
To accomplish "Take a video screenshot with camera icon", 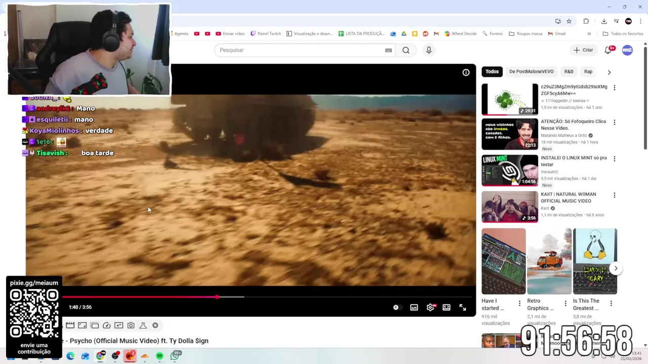I will click(x=131, y=326).
